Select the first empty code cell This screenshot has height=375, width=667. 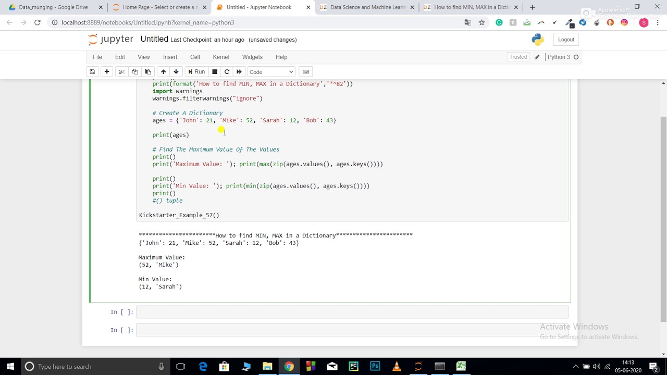click(x=352, y=312)
